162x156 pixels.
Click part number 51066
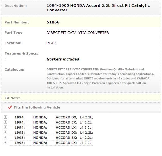(x=53, y=22)
